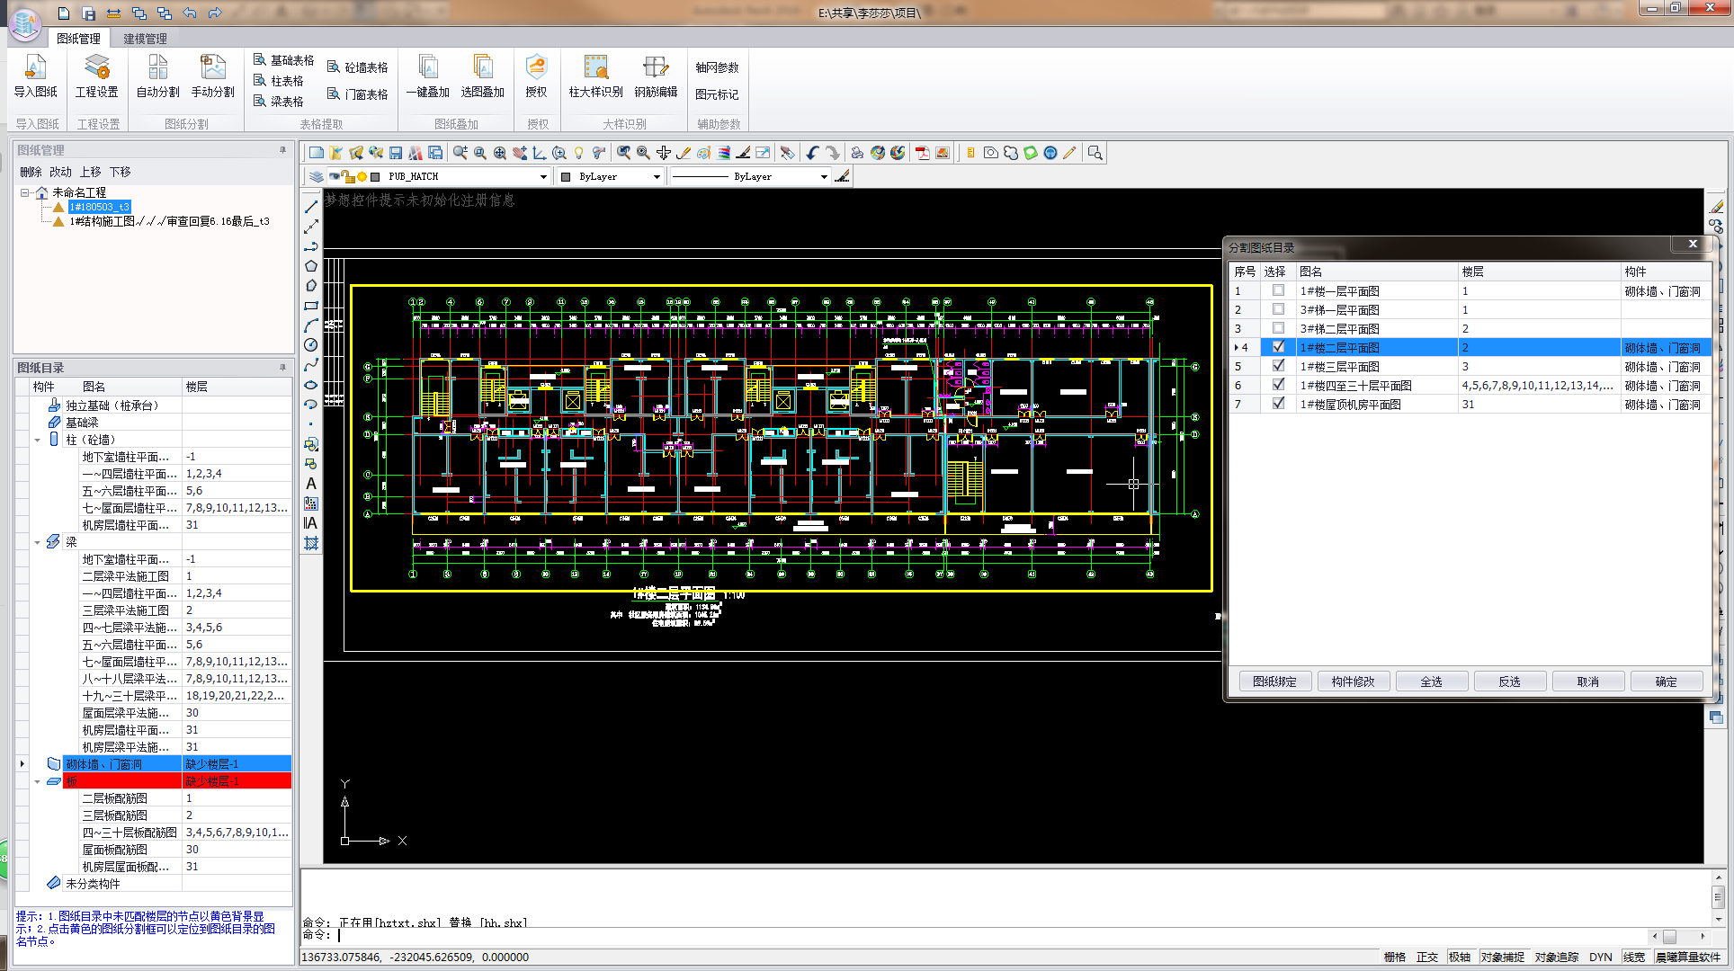Collapse the 柱（砼墙） group

point(37,440)
